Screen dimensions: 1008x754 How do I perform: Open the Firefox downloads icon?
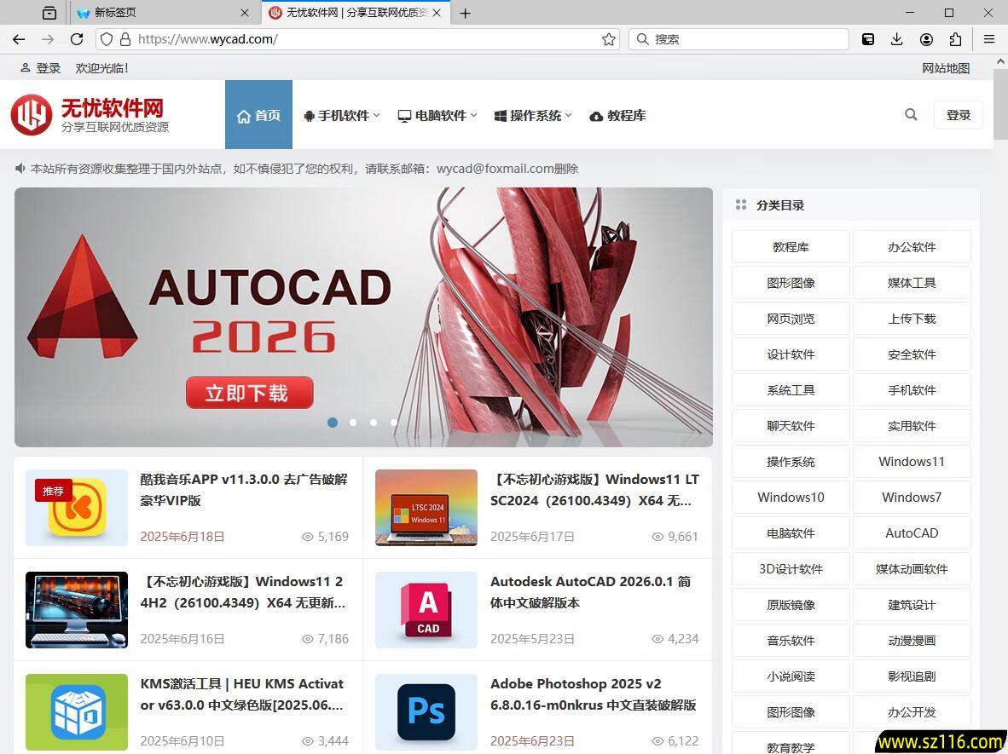point(895,39)
